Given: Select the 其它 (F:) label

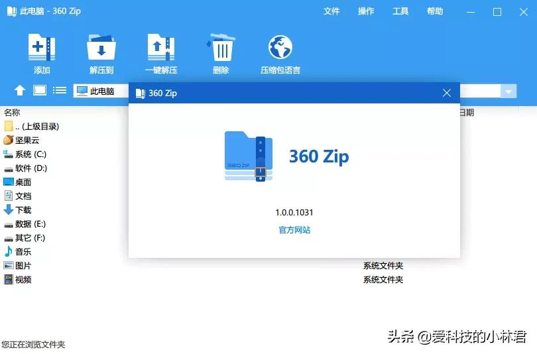Looking at the screenshot, I should (30, 238).
